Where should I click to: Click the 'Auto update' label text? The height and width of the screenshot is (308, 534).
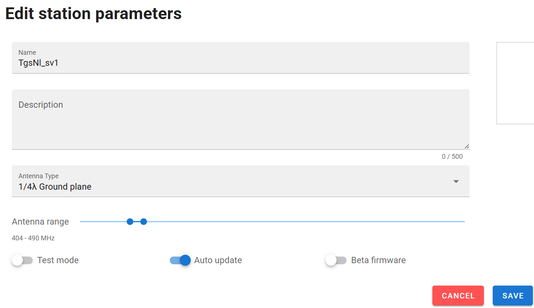(x=218, y=260)
